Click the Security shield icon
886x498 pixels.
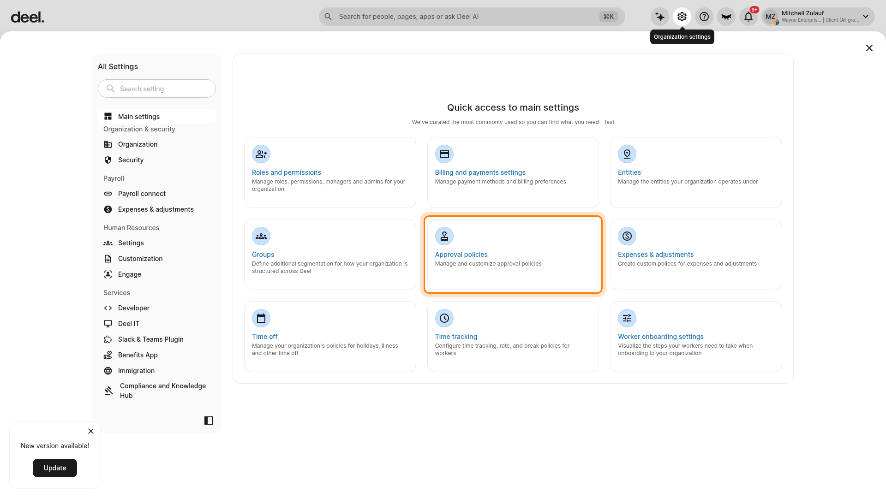tap(108, 160)
